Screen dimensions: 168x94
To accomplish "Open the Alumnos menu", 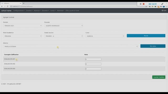I will tap(37, 10).
